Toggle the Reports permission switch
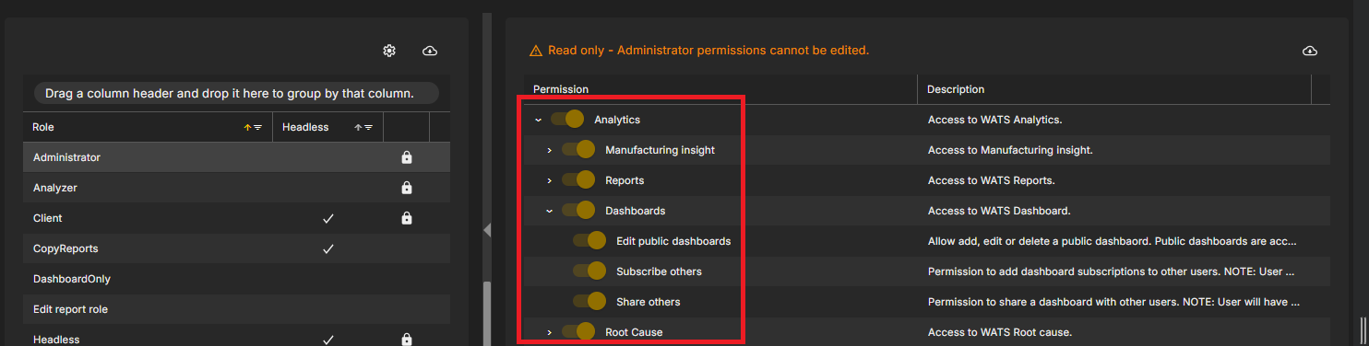This screenshot has width=1369, height=346. [578, 180]
